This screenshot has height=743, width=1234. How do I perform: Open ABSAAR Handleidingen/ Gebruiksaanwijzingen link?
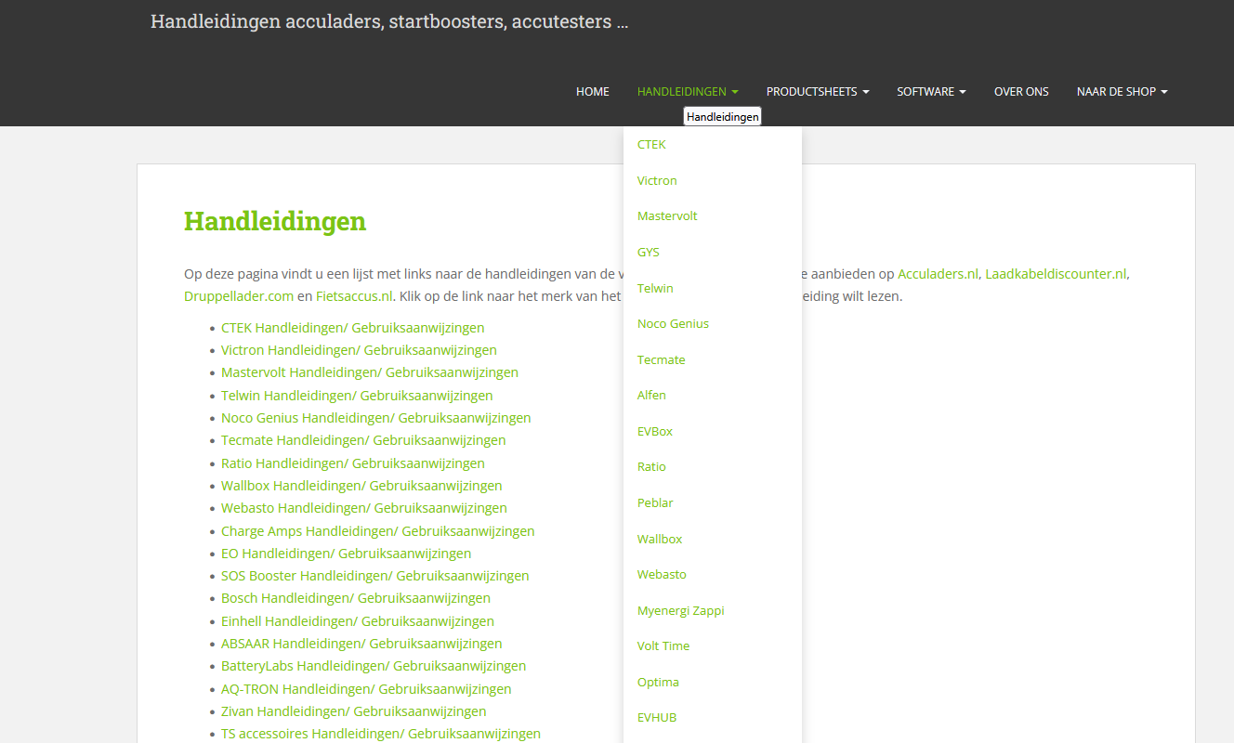[x=361, y=644]
